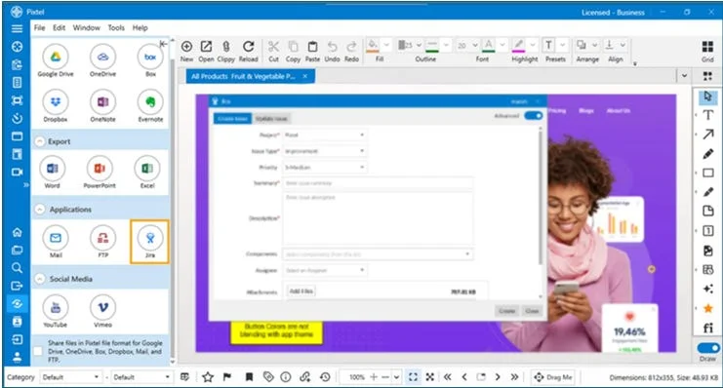Click the Summary input field

(x=378, y=183)
